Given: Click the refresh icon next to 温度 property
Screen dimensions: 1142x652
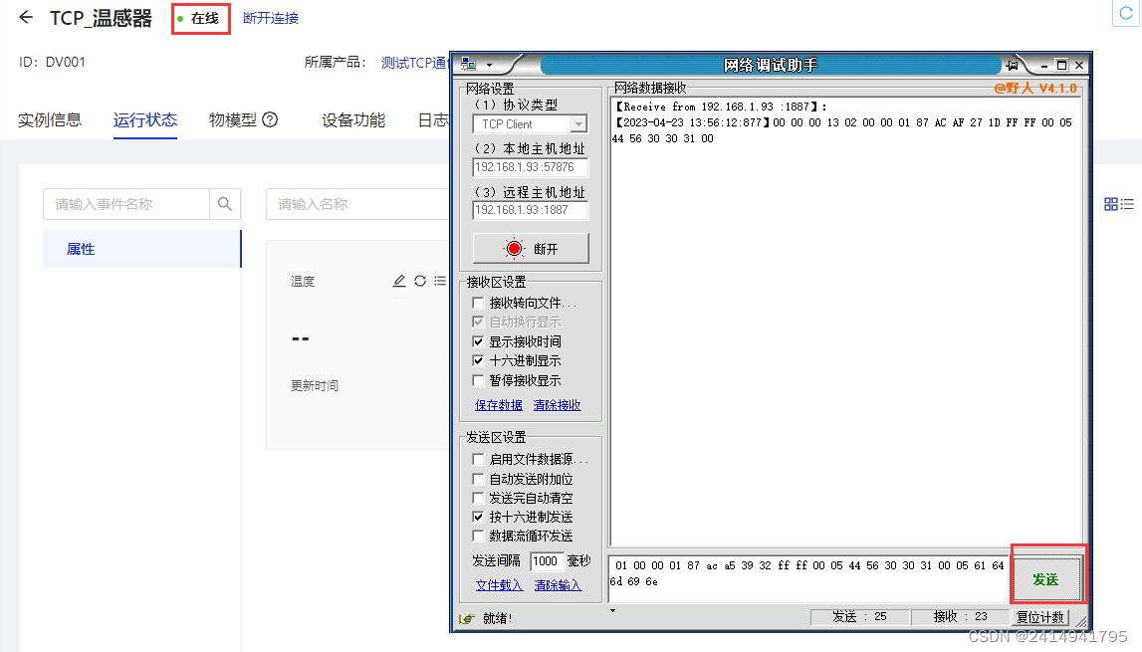Looking at the screenshot, I should (419, 281).
